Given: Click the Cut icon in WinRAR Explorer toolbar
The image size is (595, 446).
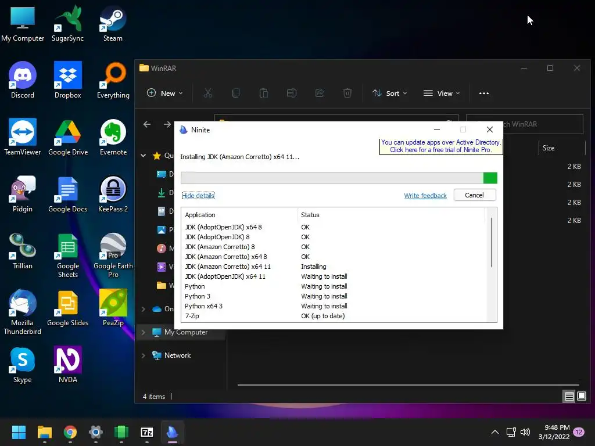Looking at the screenshot, I should point(208,93).
